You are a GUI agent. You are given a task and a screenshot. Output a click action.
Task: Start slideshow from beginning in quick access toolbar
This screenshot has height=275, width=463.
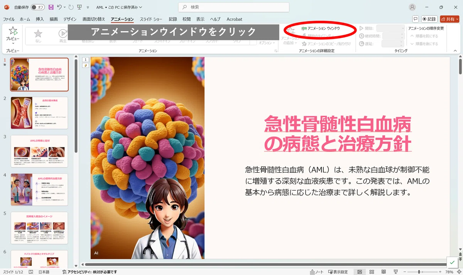pos(79,7)
